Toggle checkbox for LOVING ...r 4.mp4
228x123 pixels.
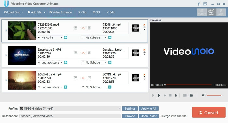point(6,80)
